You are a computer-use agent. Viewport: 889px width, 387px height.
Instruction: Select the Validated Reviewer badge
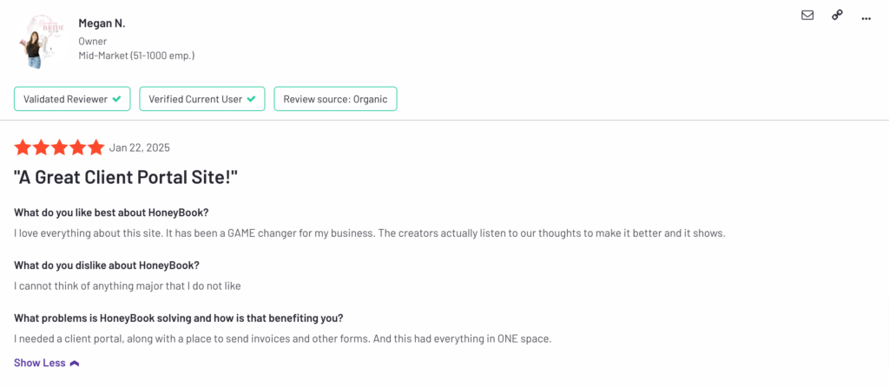[72, 99]
